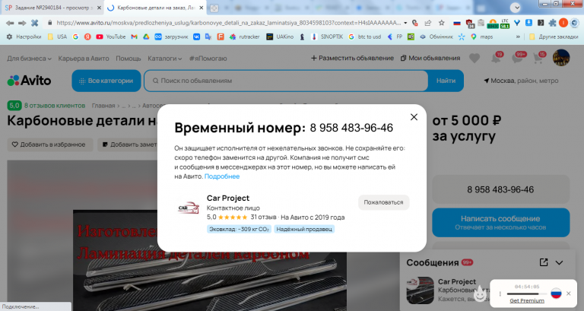Open the загрузчик bookmark
Viewport: 584px width, 311px height.
[171, 36]
